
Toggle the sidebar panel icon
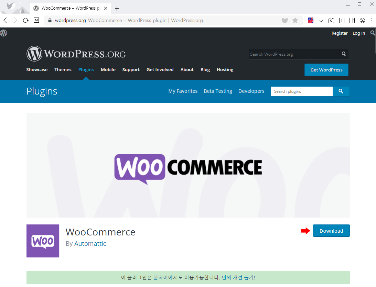pos(352,20)
